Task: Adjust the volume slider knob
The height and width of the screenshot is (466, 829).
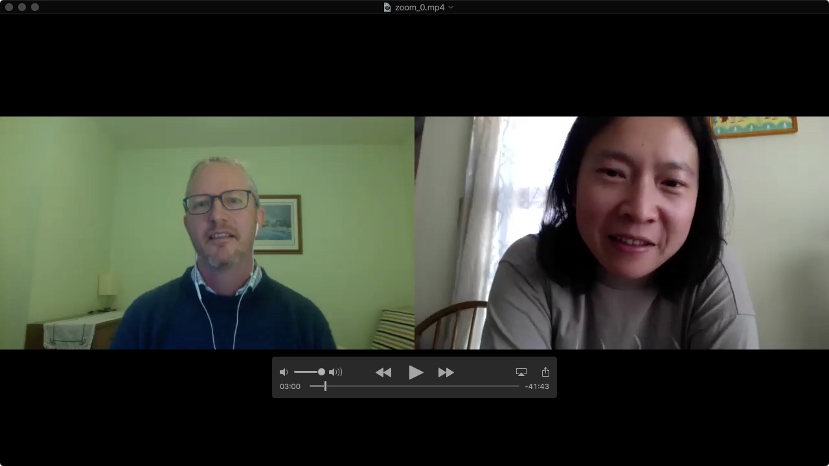Action: coord(321,372)
